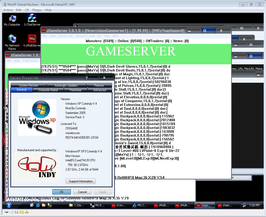Open Virtual PC Floppy menu
The width and height of the screenshot is (266, 217).
37,10
